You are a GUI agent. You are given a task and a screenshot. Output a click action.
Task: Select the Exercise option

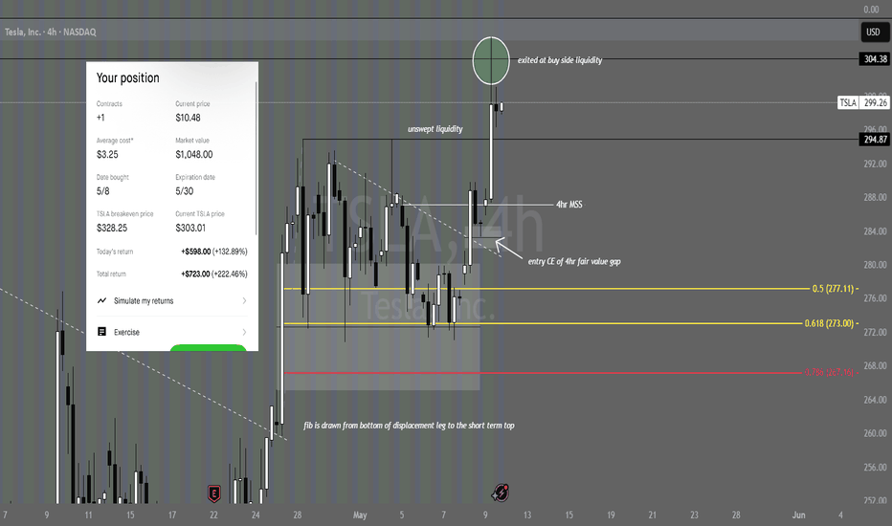coord(172,332)
